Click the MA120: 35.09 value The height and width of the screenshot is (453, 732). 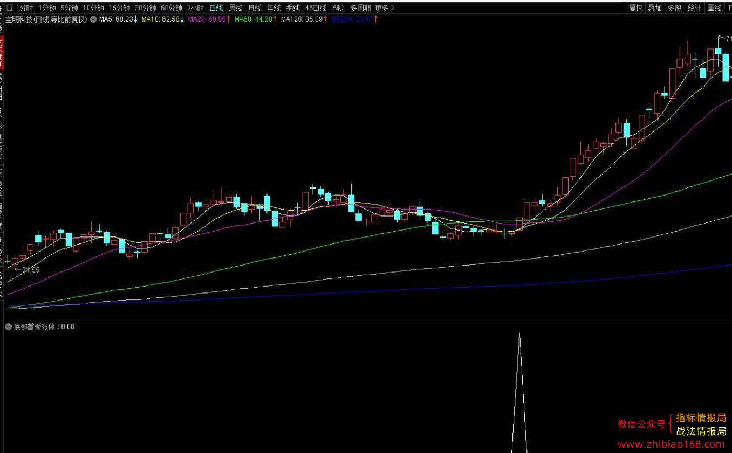304,19
